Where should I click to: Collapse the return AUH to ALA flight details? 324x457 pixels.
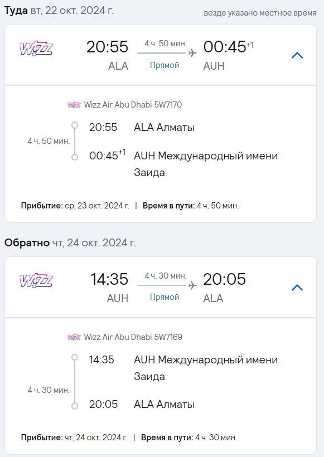click(x=297, y=288)
